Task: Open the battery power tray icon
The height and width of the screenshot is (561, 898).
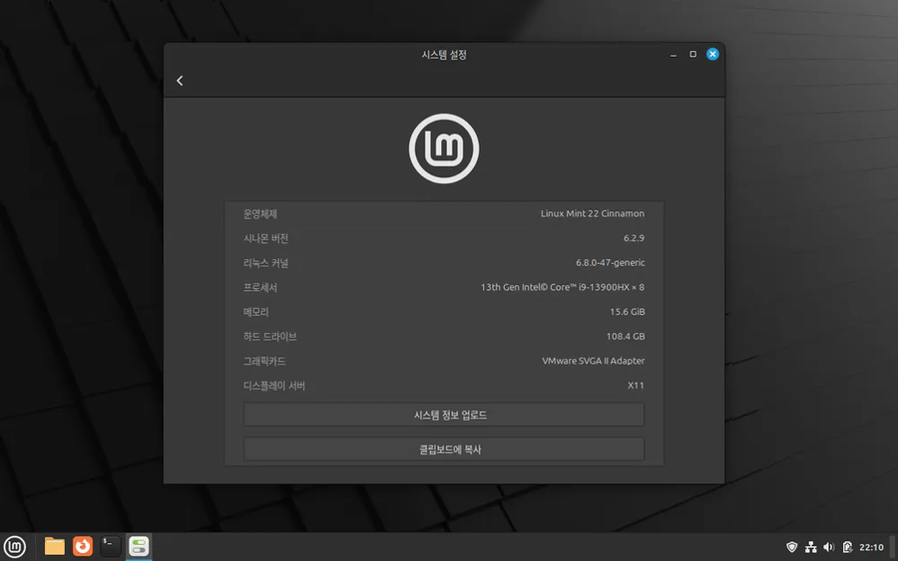Action: 847,547
